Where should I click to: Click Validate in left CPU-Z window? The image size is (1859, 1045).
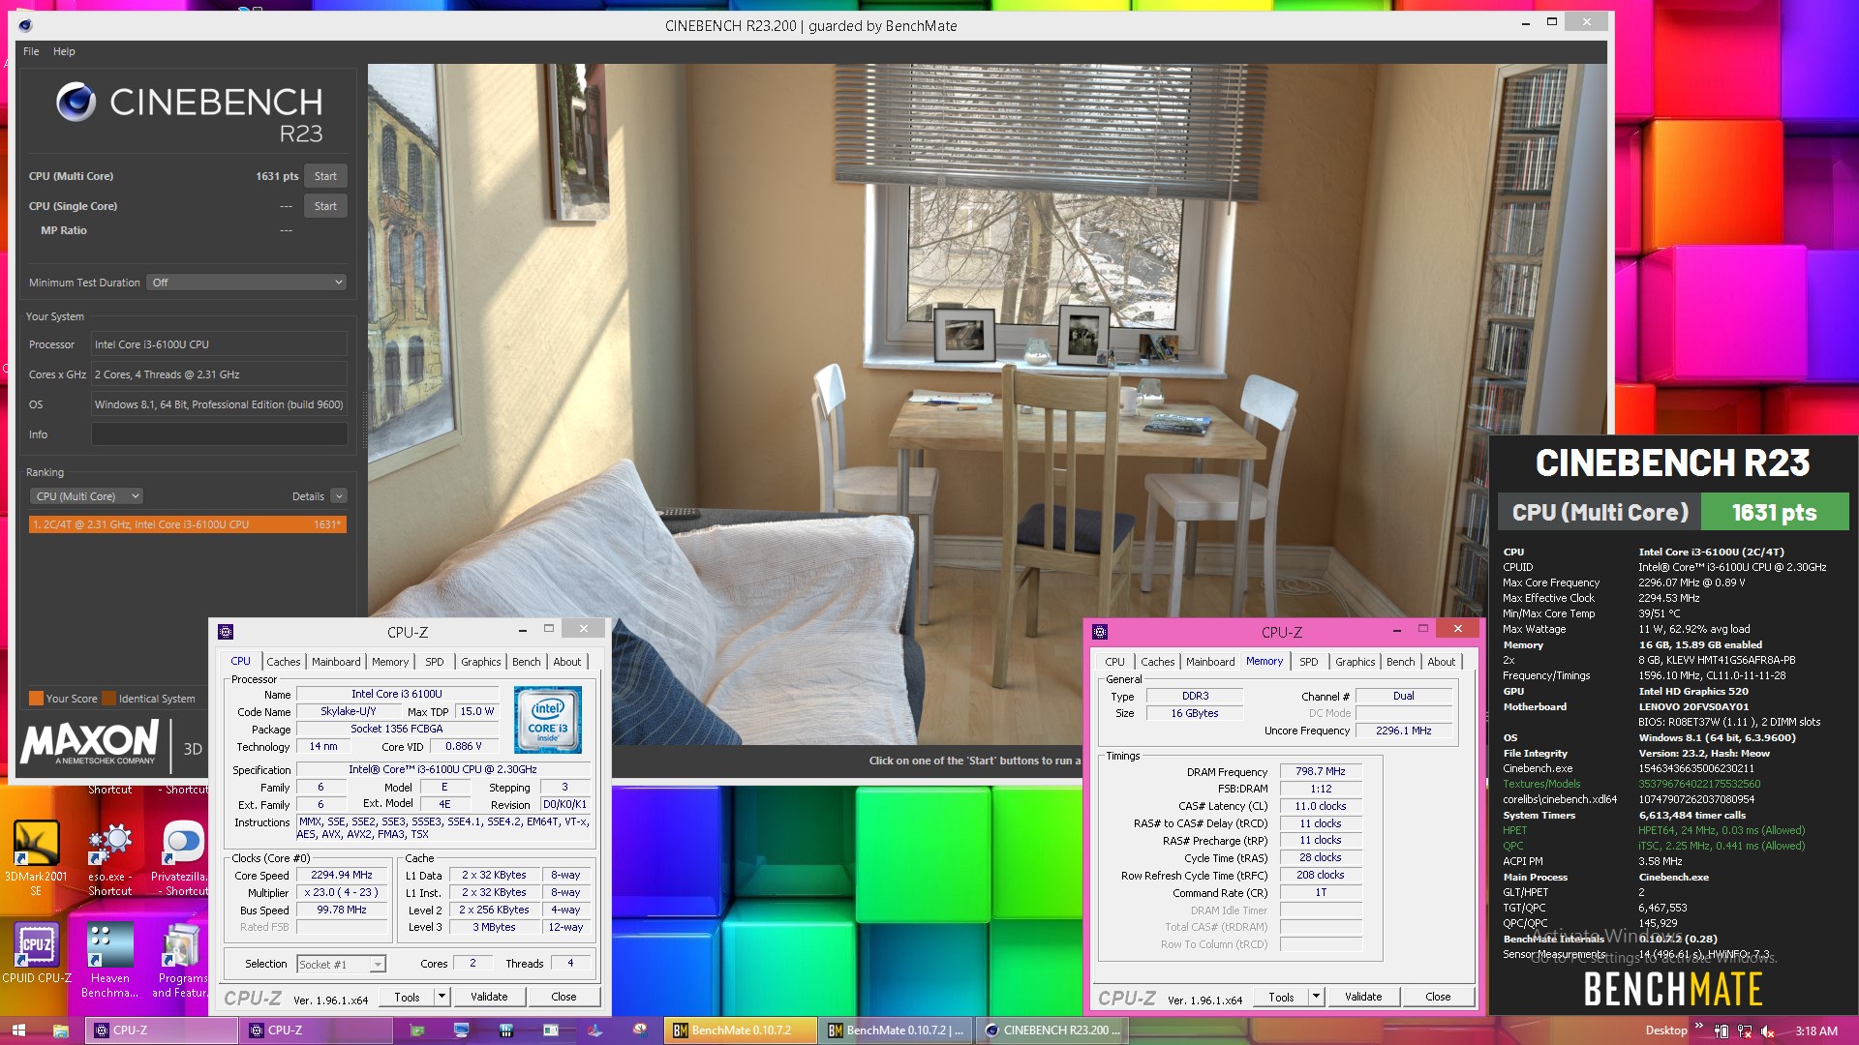coord(489,997)
